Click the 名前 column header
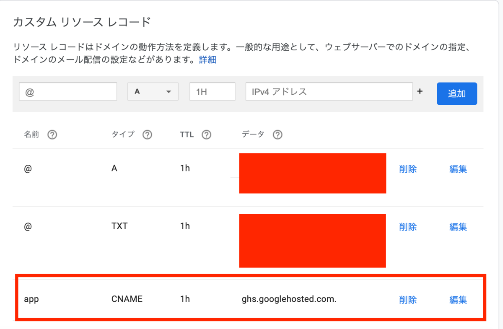This screenshot has width=503, height=329. [x=31, y=135]
